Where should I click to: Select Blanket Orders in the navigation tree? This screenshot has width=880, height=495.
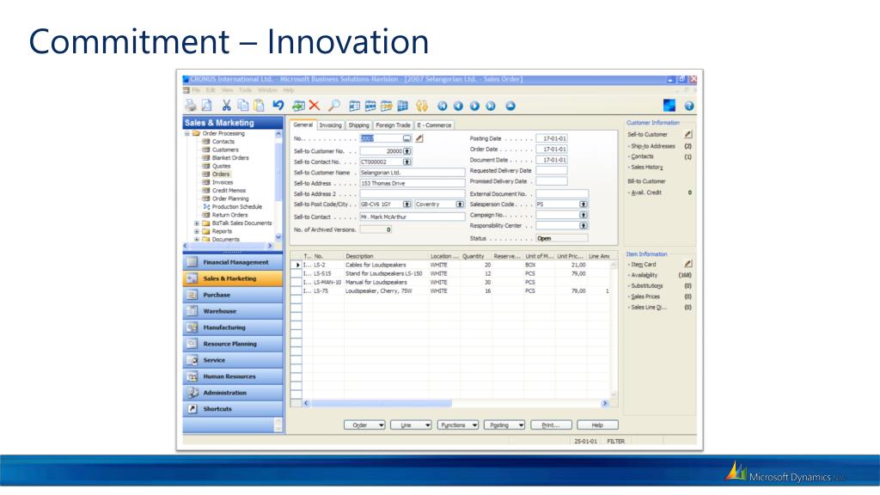230,158
